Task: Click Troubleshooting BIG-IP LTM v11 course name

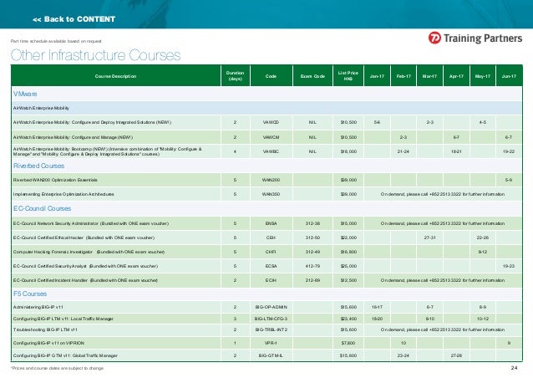Action: pos(45,329)
